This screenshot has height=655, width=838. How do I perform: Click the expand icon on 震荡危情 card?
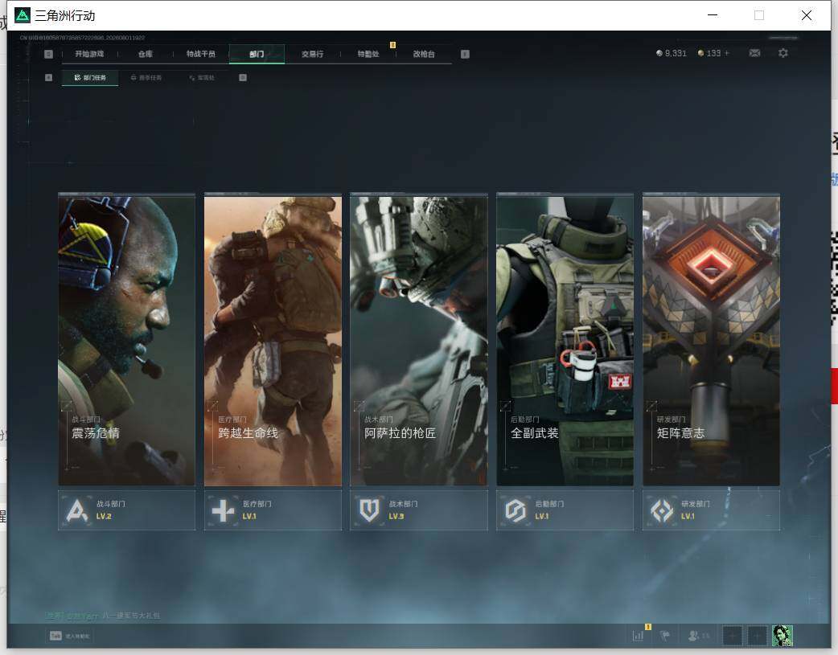click(x=67, y=406)
